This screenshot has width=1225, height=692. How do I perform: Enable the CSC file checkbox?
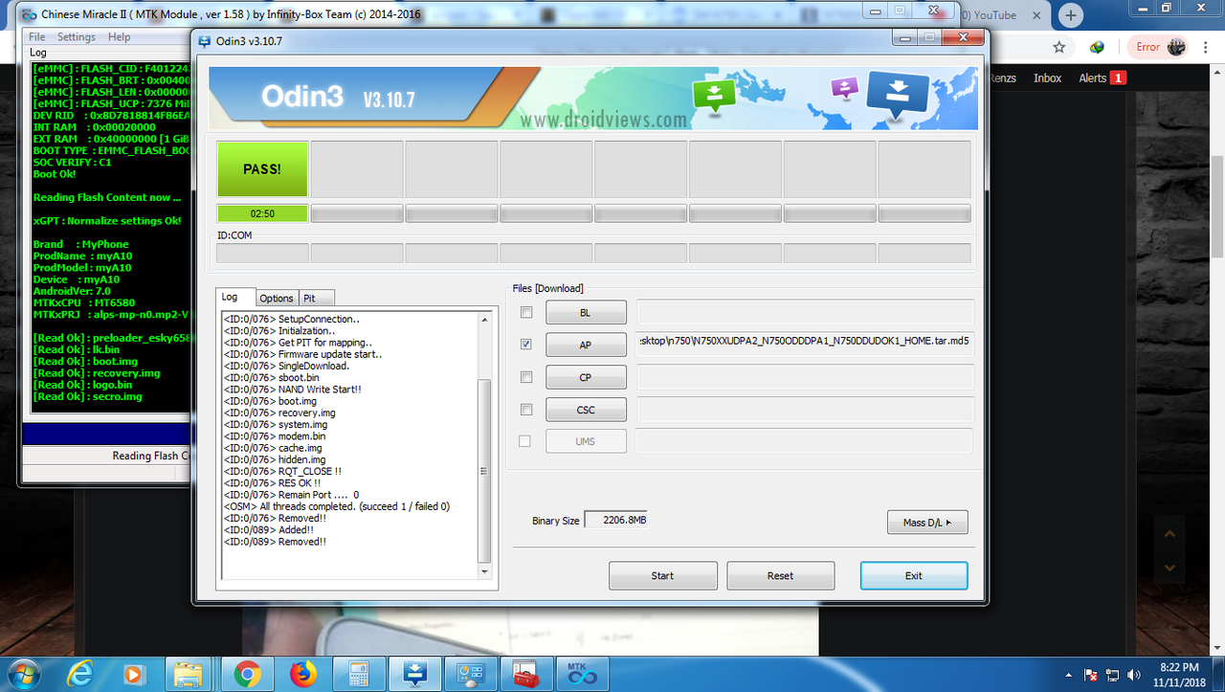pos(525,410)
